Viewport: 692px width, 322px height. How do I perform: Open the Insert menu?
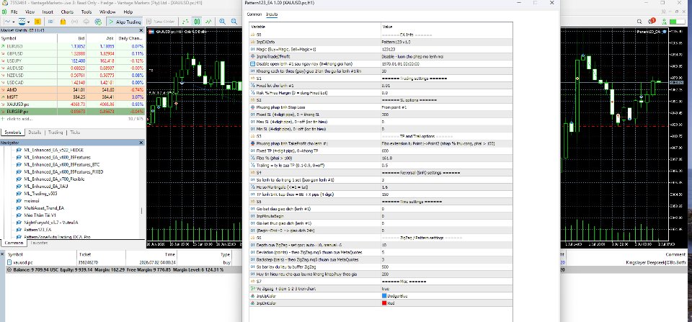click(48, 12)
